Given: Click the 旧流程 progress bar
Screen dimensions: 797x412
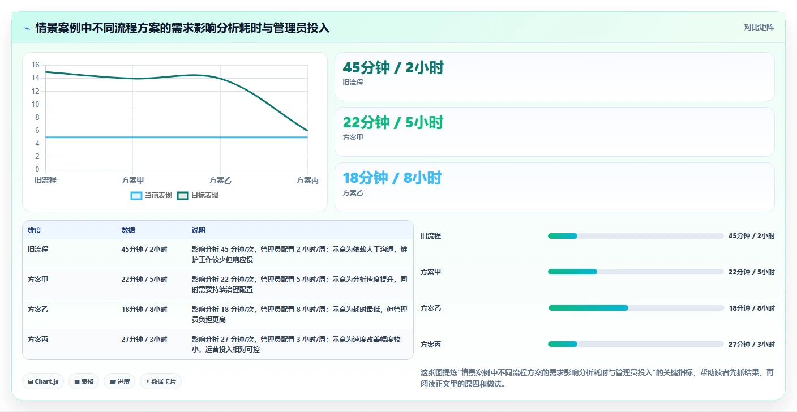Looking at the screenshot, I should tap(636, 236).
